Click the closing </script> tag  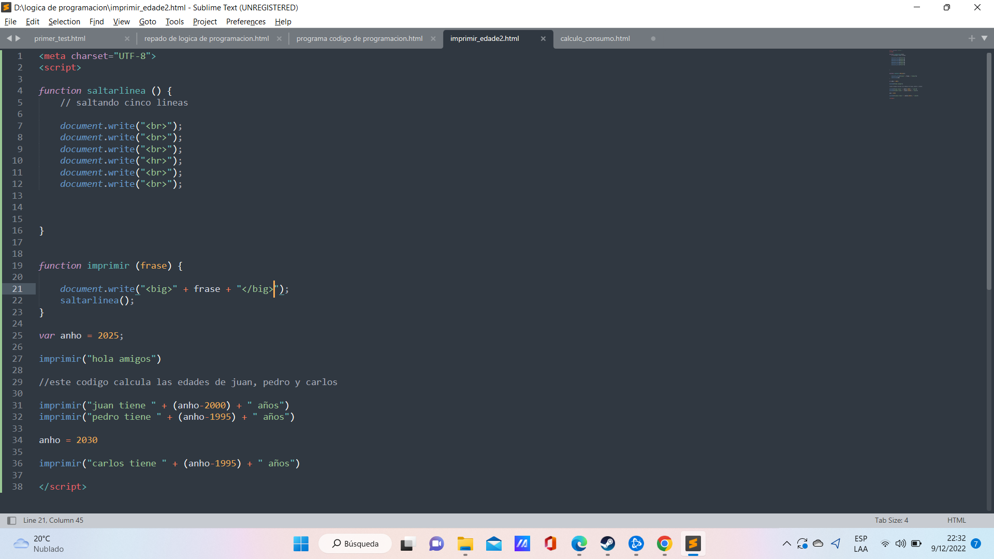[63, 487]
